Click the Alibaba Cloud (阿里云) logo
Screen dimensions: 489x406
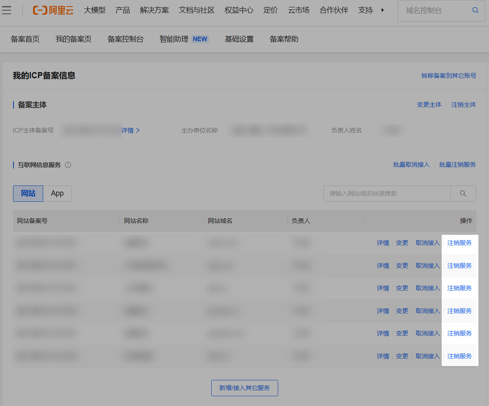(53, 10)
